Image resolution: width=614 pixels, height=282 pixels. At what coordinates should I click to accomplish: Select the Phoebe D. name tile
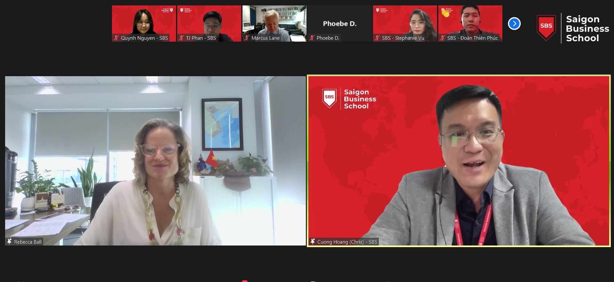click(x=339, y=24)
